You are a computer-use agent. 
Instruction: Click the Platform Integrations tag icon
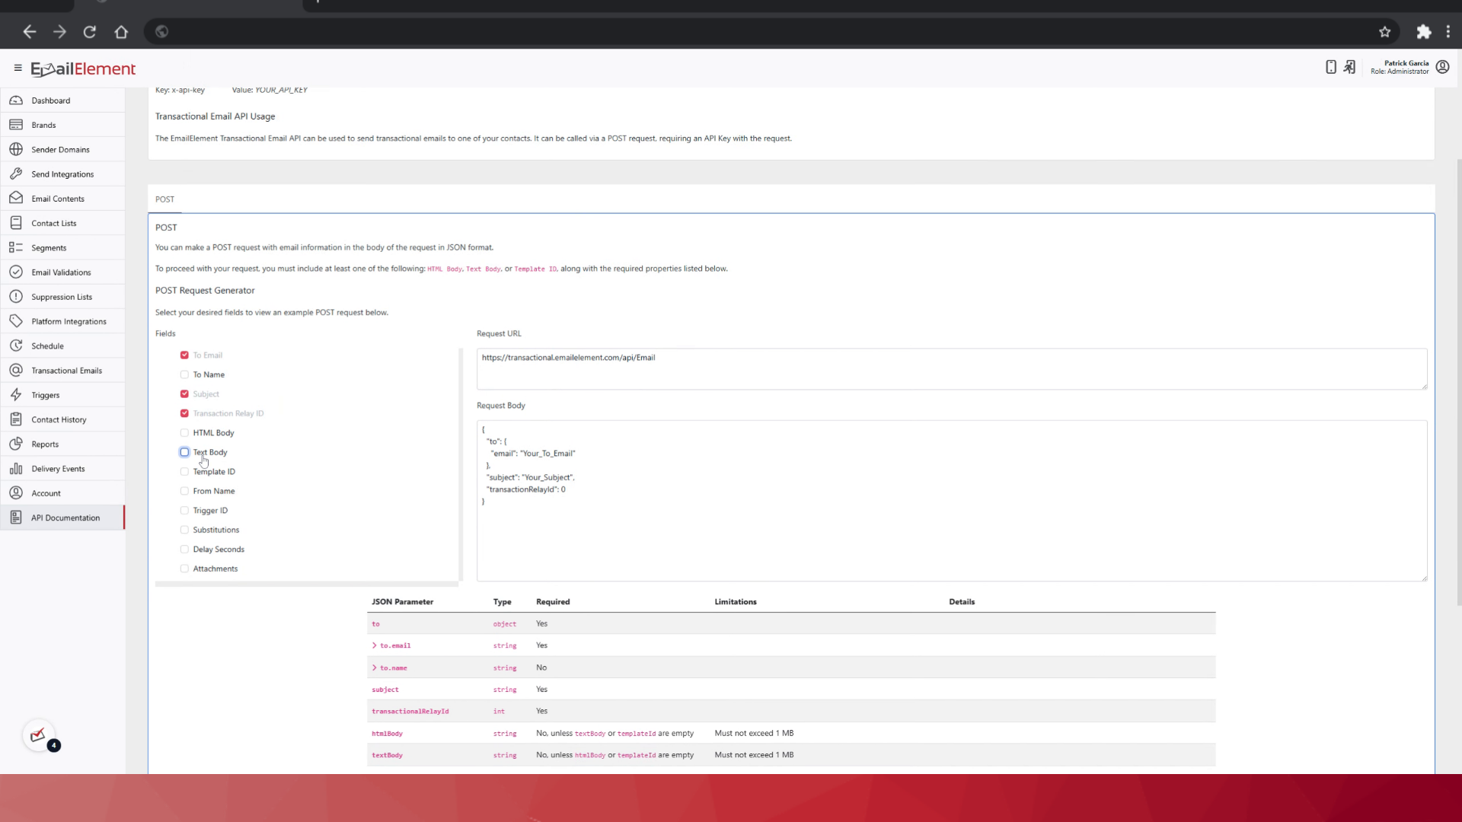pyautogui.click(x=16, y=321)
